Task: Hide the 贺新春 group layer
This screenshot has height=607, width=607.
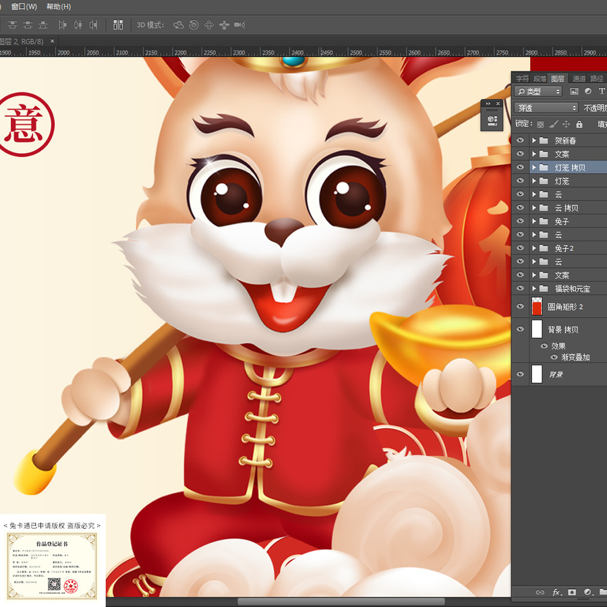Action: pyautogui.click(x=520, y=140)
